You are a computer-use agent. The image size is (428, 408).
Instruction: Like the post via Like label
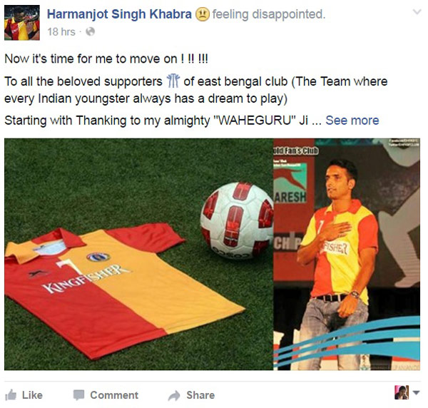[32, 395]
